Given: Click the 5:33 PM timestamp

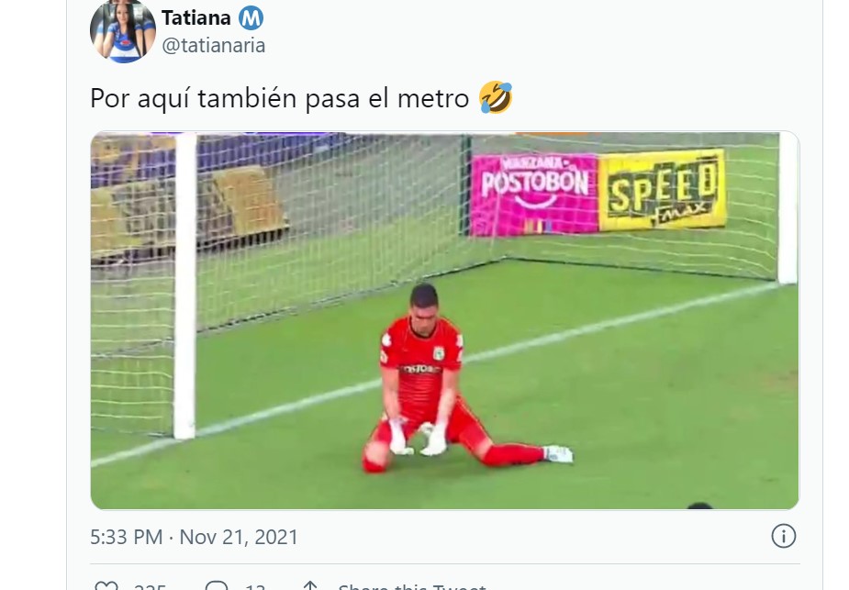Looking at the screenshot, I should coord(126,537).
